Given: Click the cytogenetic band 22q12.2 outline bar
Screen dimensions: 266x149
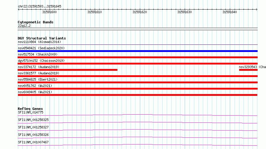Looking at the screenshot, I should pyautogui.click(x=137, y=29).
